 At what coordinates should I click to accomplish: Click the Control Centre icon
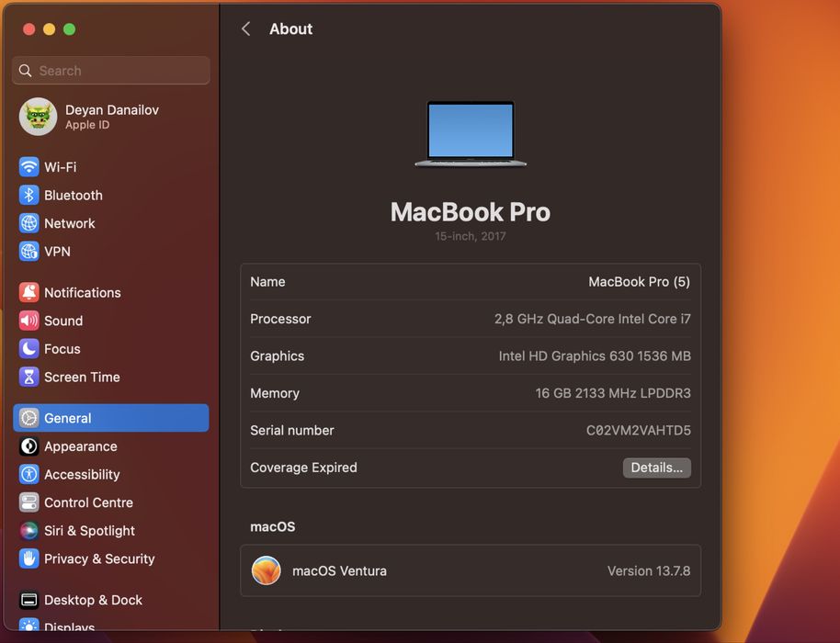pyautogui.click(x=28, y=502)
